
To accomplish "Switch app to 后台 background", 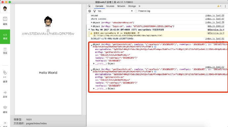I will pyautogui.click(x=5, y=94).
